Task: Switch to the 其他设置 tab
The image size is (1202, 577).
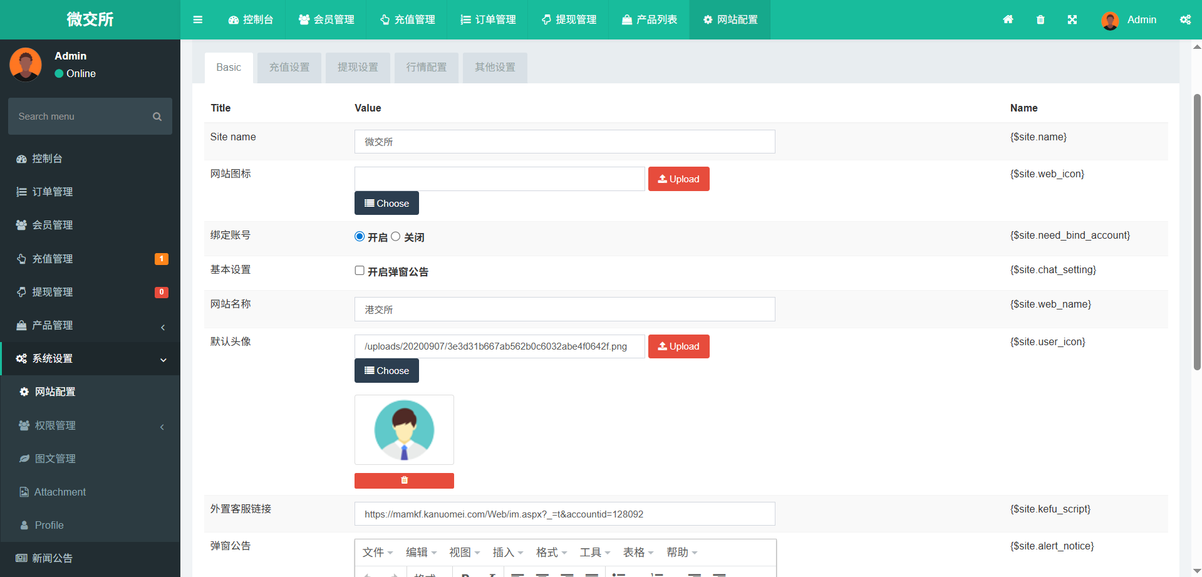Action: pyautogui.click(x=495, y=68)
